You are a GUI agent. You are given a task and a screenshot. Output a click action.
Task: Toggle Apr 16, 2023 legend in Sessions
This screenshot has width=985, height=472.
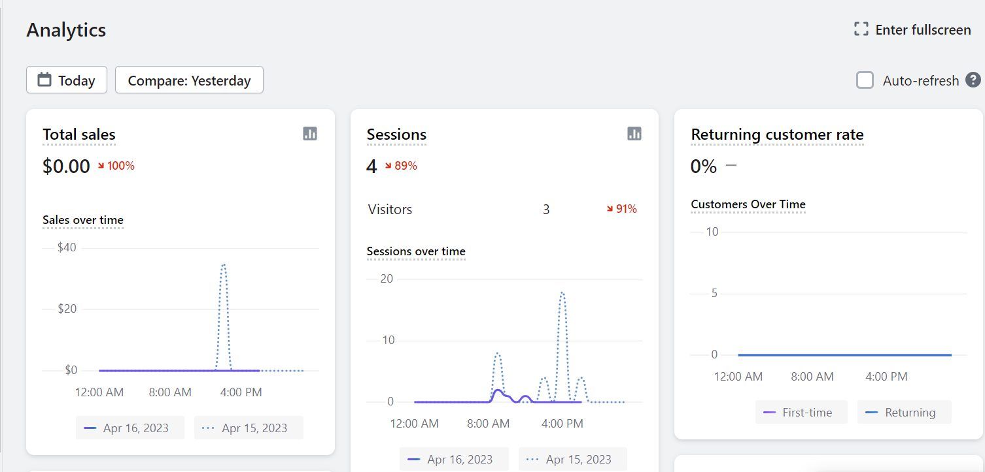tap(454, 459)
